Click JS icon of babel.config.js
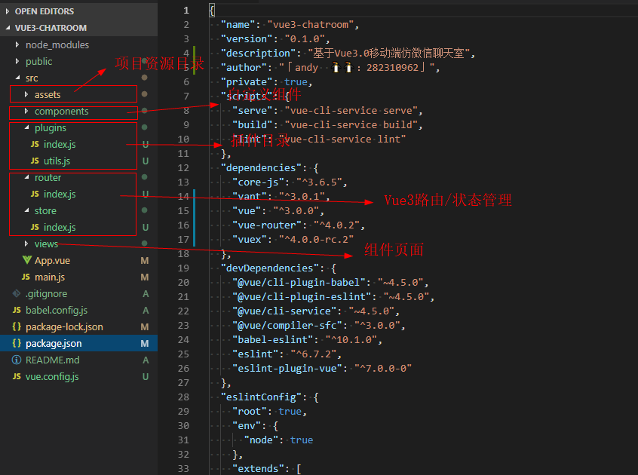Screen dimensions: 638x475 click(x=17, y=310)
